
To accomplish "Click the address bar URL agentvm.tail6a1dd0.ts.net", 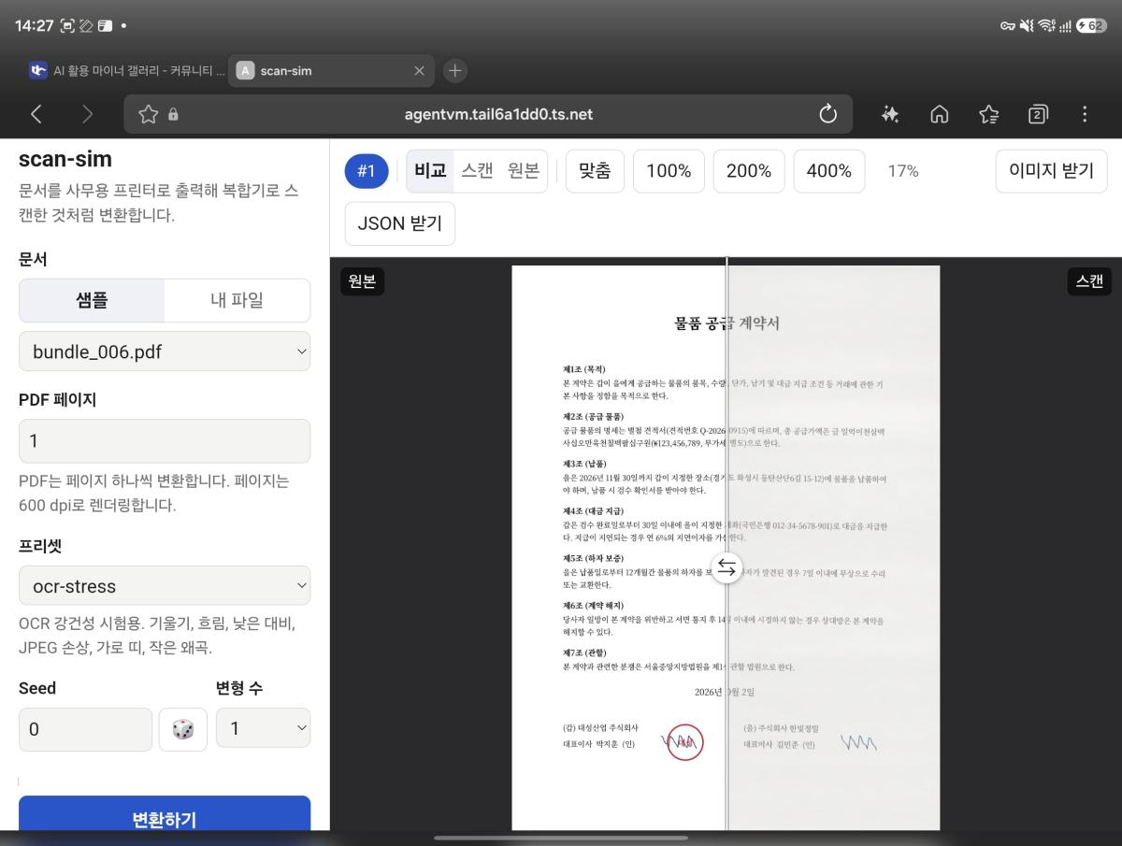I will click(498, 114).
